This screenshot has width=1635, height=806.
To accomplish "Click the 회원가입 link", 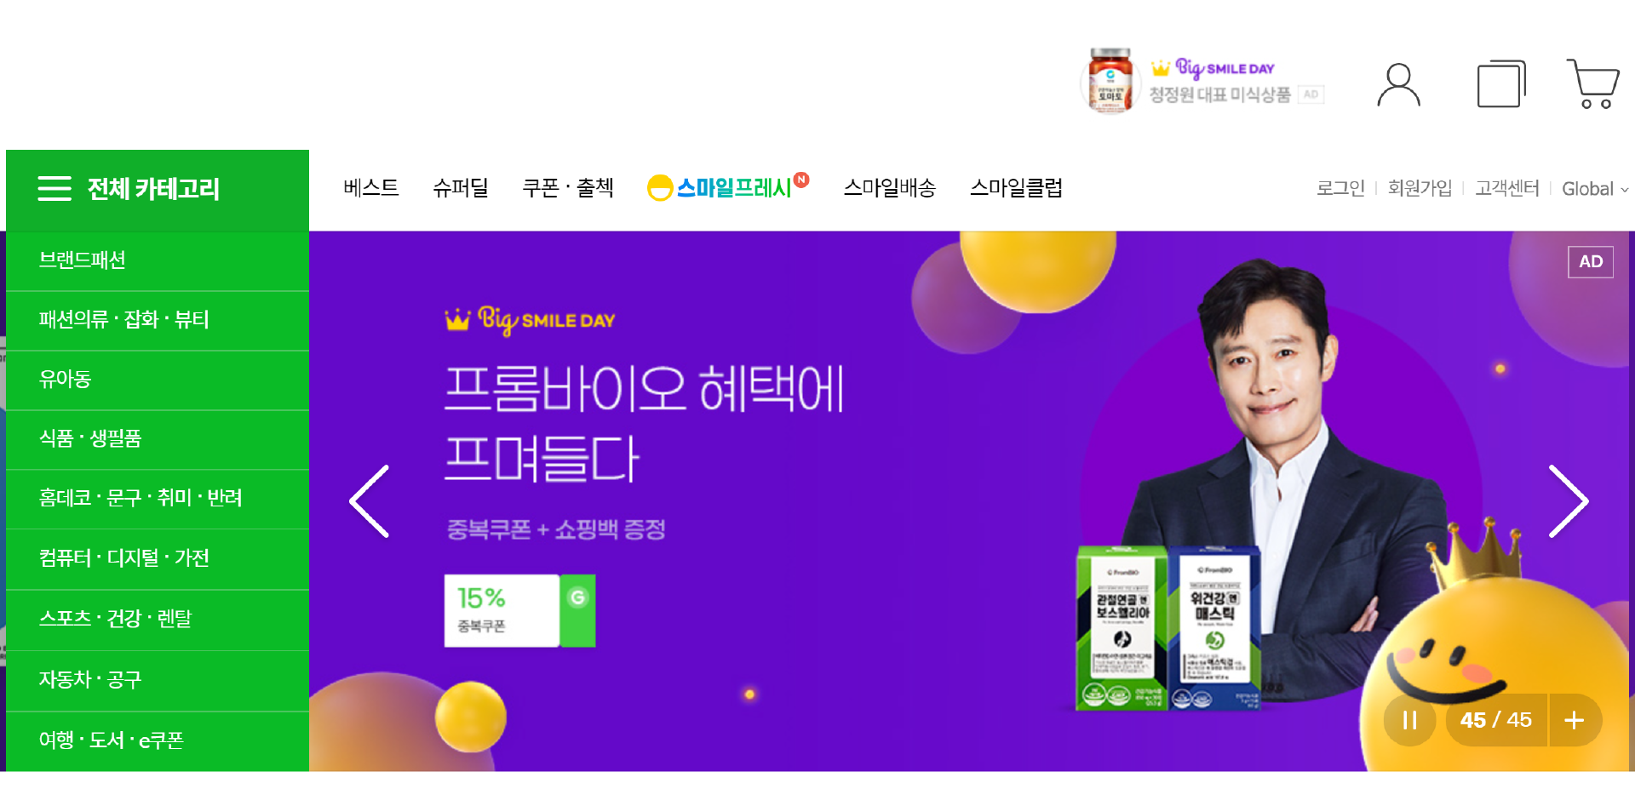I will [1420, 188].
